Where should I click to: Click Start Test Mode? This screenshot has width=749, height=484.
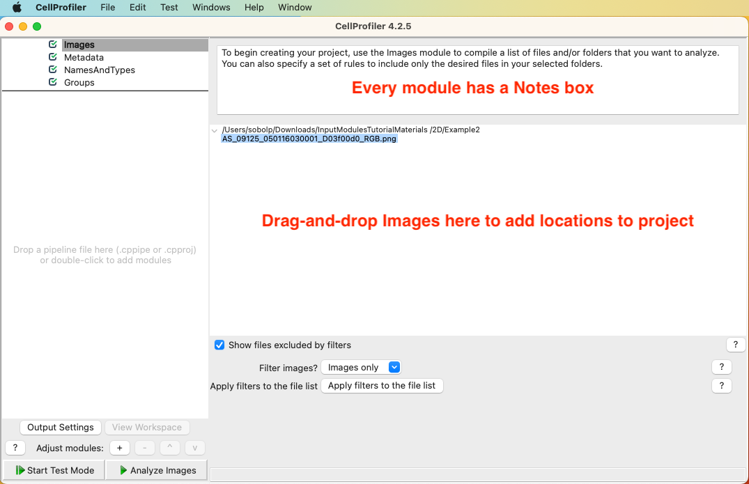coord(53,470)
